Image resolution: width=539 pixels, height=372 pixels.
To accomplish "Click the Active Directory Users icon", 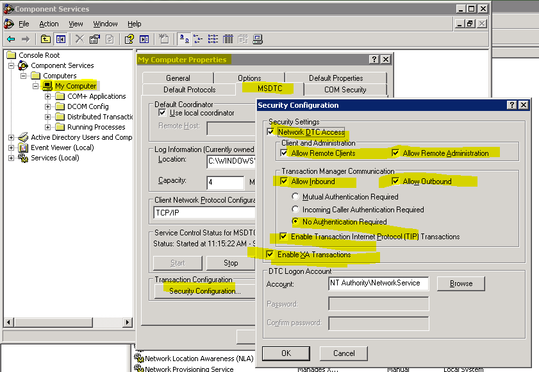I will click(23, 137).
